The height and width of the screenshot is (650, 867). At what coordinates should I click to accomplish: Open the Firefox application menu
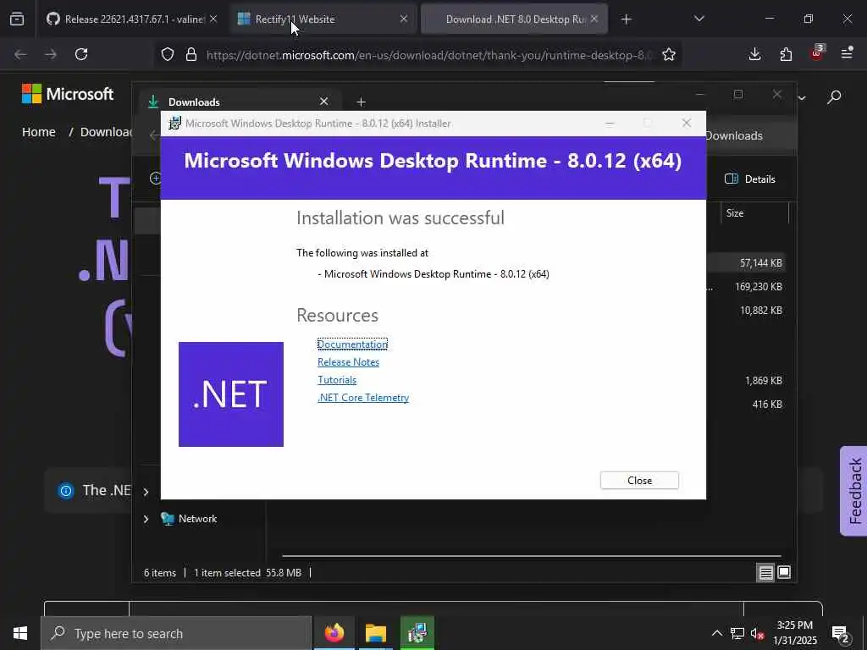point(847,53)
